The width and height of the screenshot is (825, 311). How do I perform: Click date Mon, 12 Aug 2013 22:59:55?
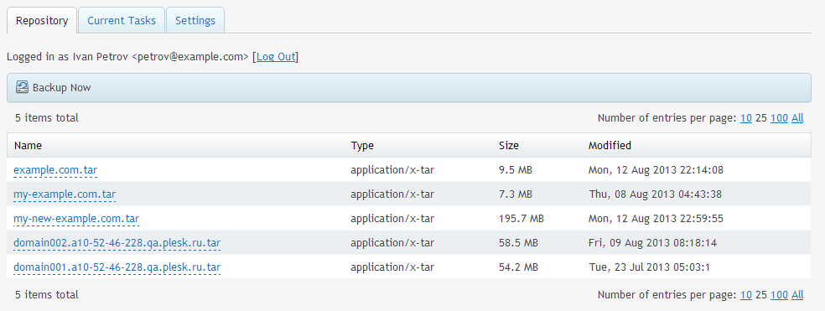pyautogui.click(x=656, y=219)
